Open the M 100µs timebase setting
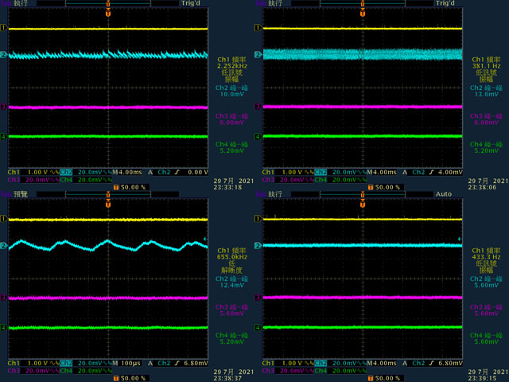The width and height of the screenshot is (509, 382). click(x=126, y=363)
